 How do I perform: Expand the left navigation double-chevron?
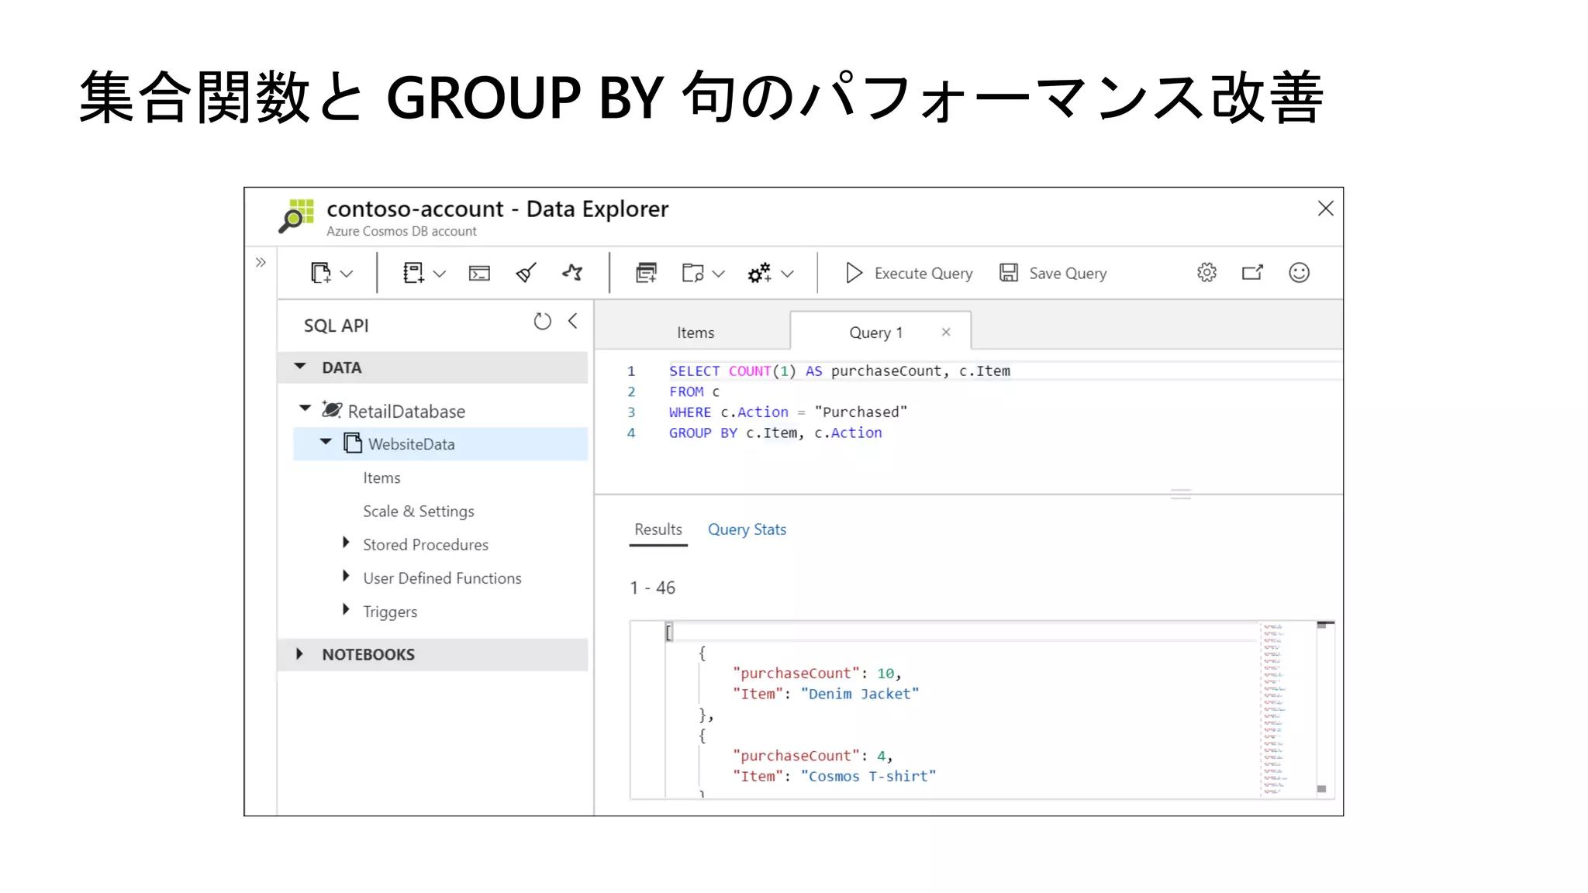[261, 262]
